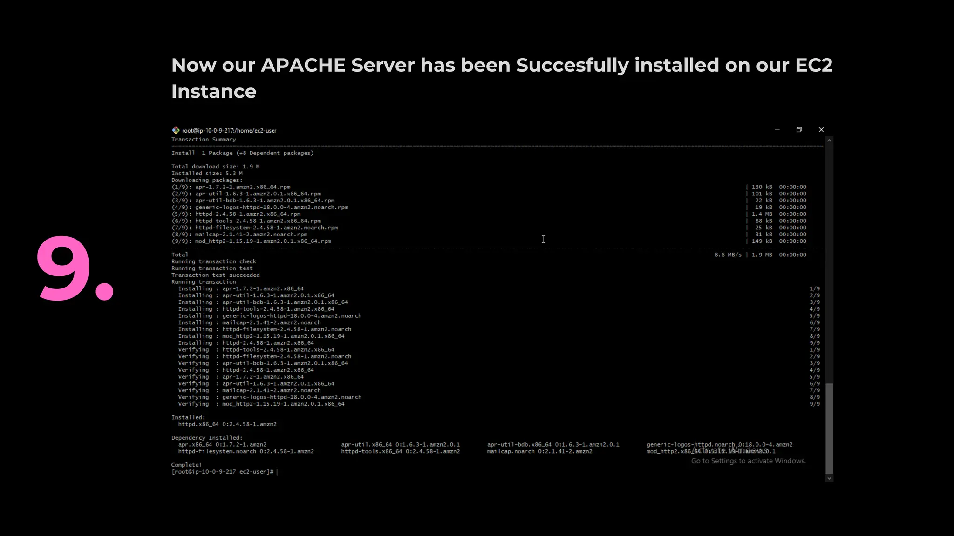The height and width of the screenshot is (536, 954).
Task: Click the 'Installed:' heading line
Action: pos(188,418)
